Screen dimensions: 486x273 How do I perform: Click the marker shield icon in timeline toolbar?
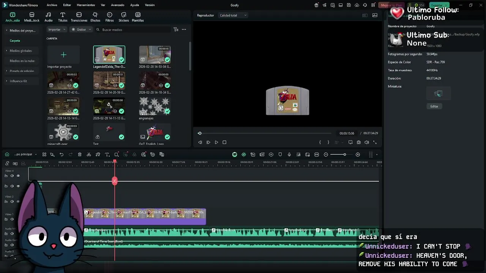coord(280,154)
